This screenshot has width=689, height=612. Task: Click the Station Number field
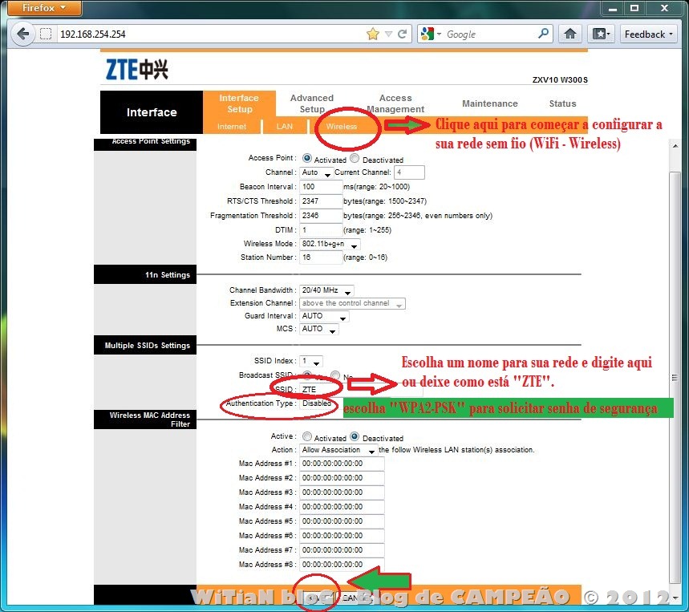point(321,257)
